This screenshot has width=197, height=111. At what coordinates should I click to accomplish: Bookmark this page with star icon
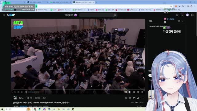click(171, 6)
